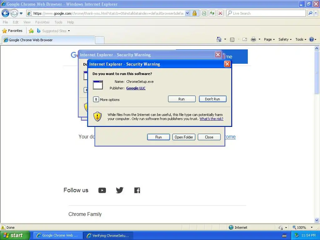The width and height of the screenshot is (320, 240).
Task: Close the rear Security Warning dialog
Action: click(x=218, y=54)
